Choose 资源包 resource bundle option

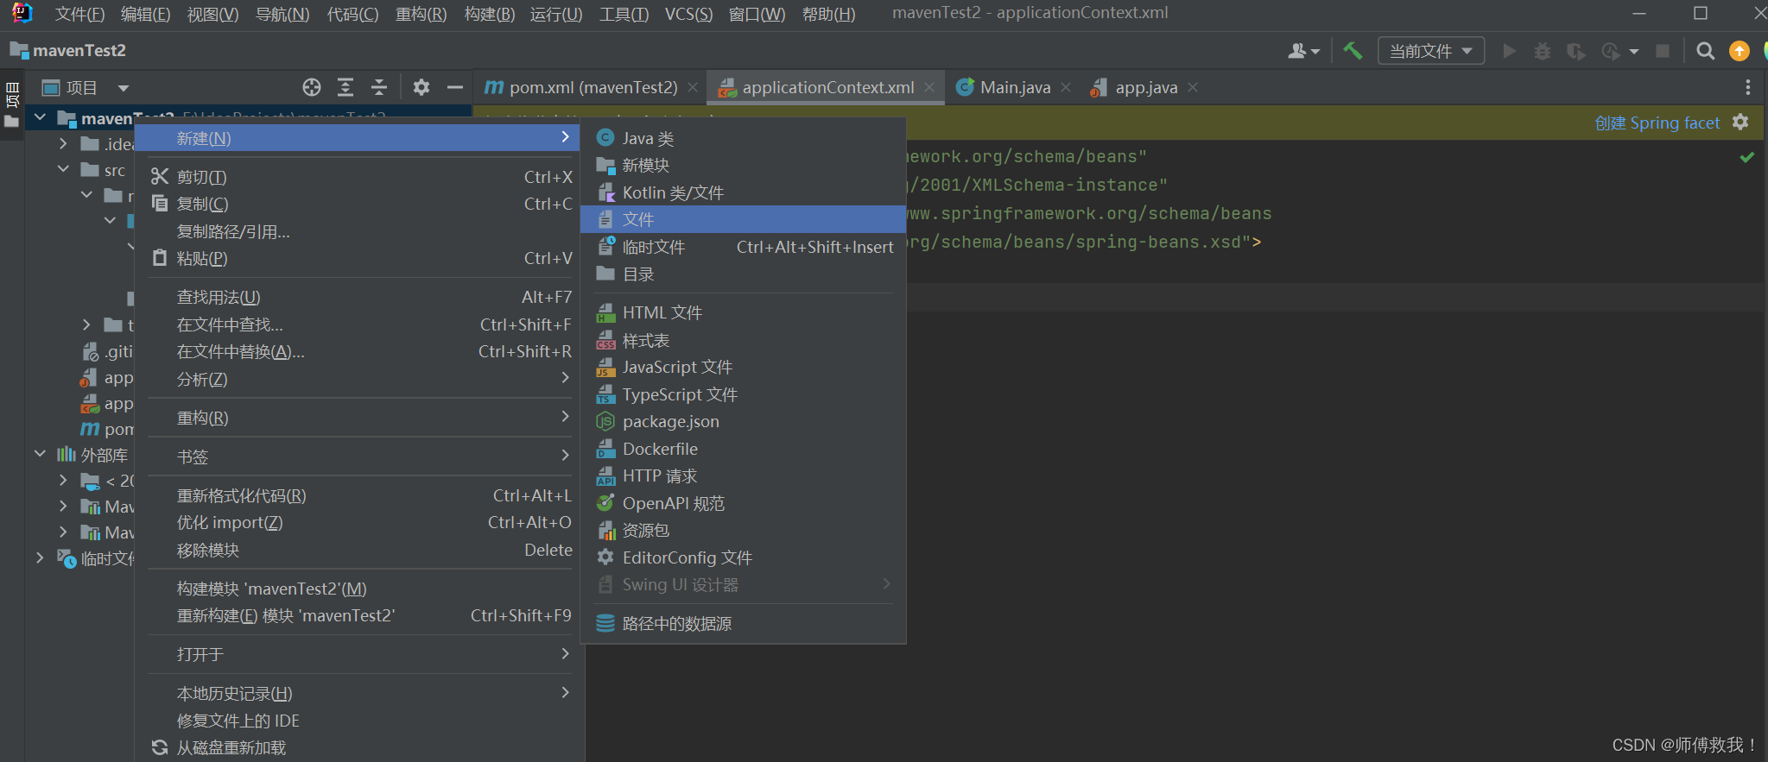(x=743, y=530)
